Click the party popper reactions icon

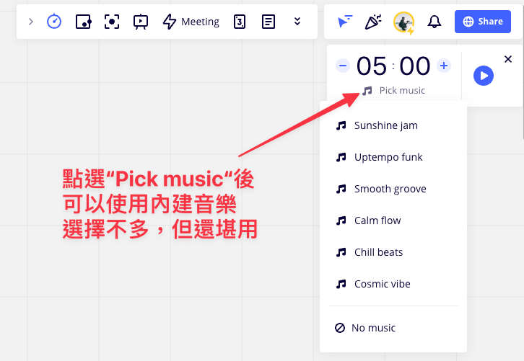tap(373, 22)
